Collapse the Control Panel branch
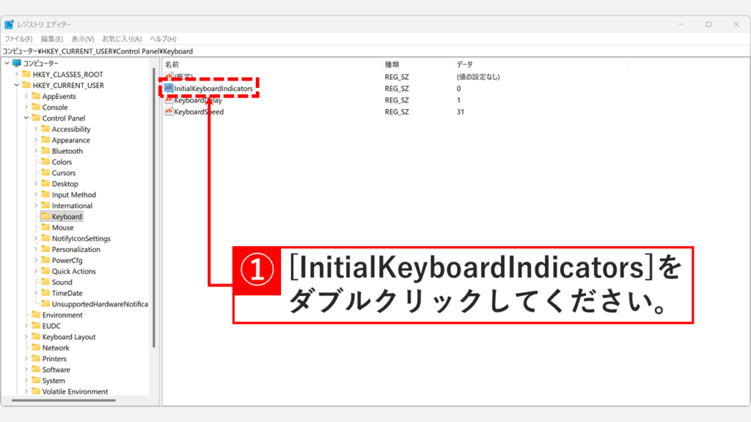 click(x=25, y=118)
